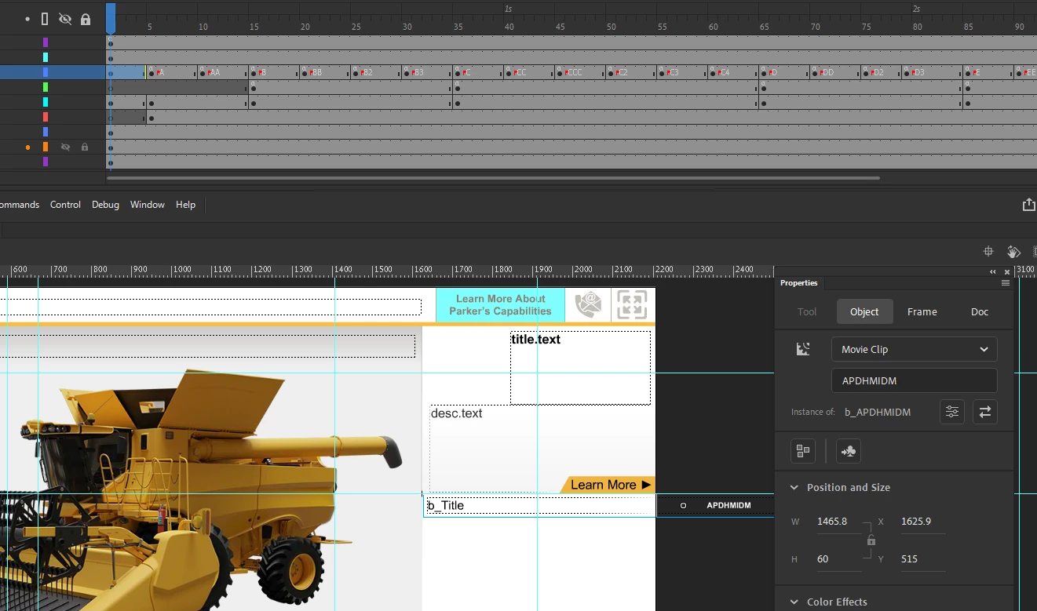Select keyframe labeled EE in the timeline
This screenshot has width=1037, height=611.
[1027, 72]
